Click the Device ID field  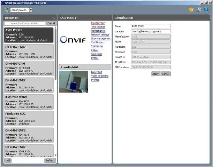point(151,57)
